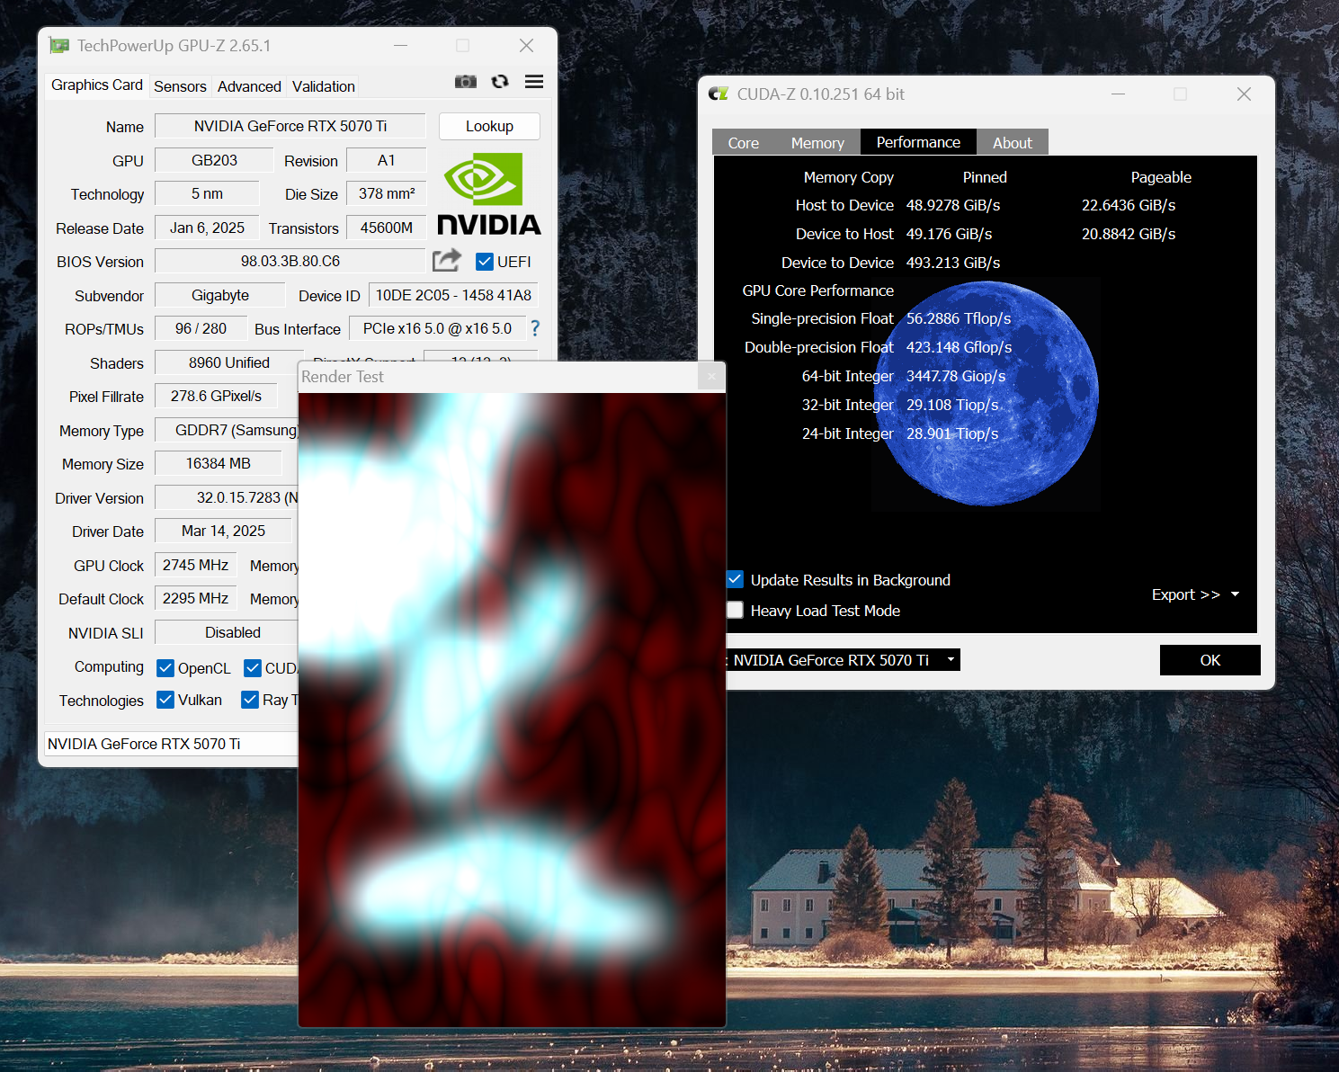Click the Die Size field 378 mm²
Viewport: 1339px width, 1072px height.
387,193
